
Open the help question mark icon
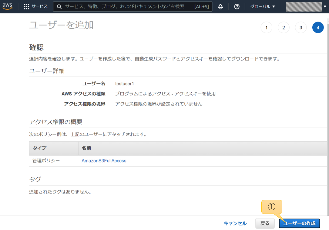coord(237,6)
